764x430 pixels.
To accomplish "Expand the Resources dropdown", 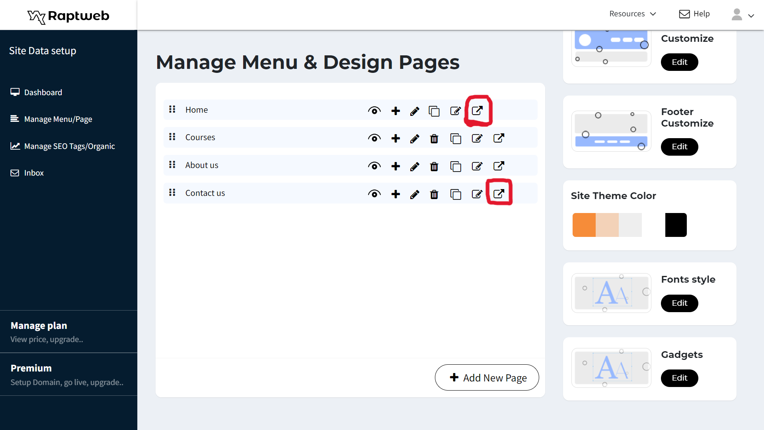I will (632, 14).
